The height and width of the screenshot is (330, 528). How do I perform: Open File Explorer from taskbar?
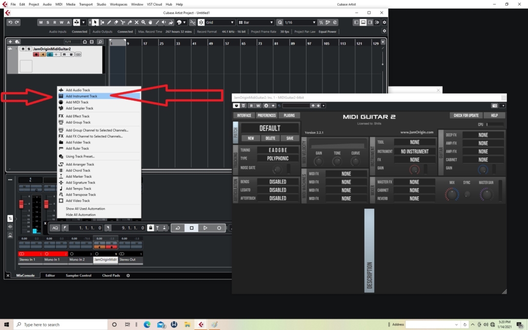188,324
